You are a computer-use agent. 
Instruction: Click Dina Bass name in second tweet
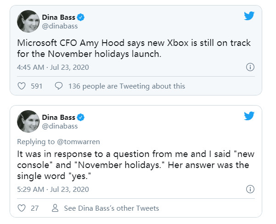[59, 118]
